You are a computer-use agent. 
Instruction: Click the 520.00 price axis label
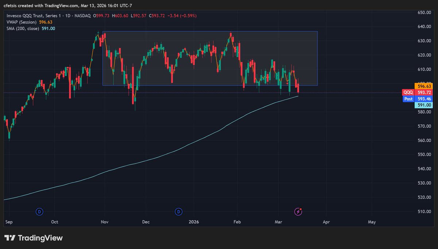(x=424, y=198)
